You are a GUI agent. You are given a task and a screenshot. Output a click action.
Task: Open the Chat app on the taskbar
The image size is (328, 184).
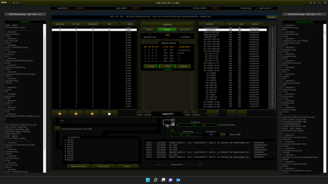click(x=171, y=180)
